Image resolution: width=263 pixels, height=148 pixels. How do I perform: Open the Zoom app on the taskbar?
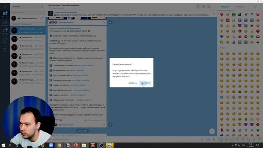tap(51, 145)
